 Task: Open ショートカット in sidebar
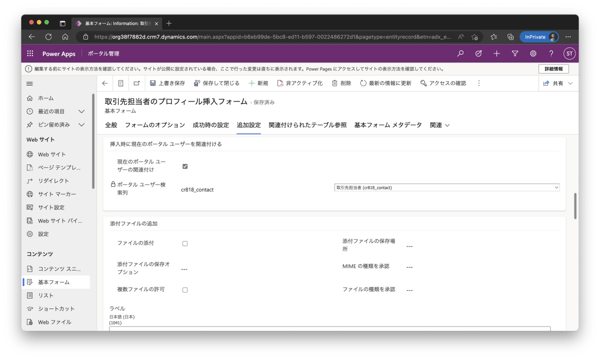(x=56, y=308)
